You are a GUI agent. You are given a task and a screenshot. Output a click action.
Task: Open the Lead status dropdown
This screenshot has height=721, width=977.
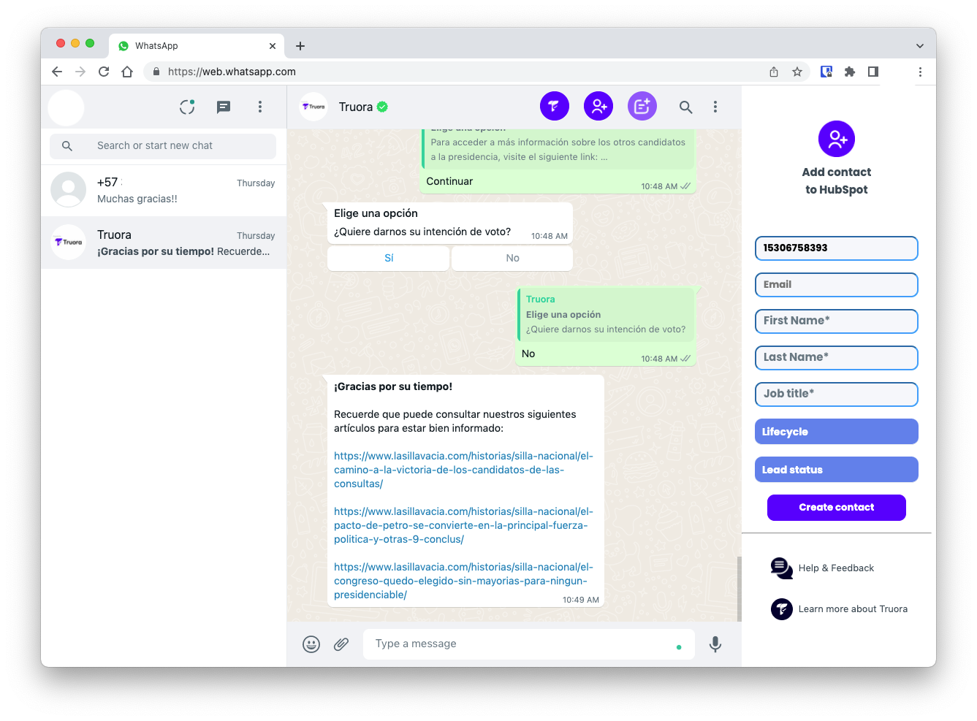836,470
